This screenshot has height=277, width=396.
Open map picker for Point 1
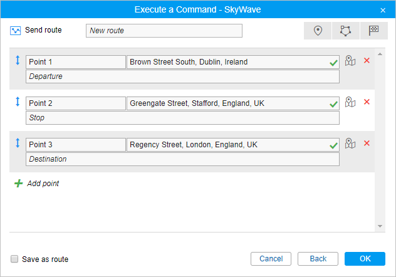click(x=350, y=61)
